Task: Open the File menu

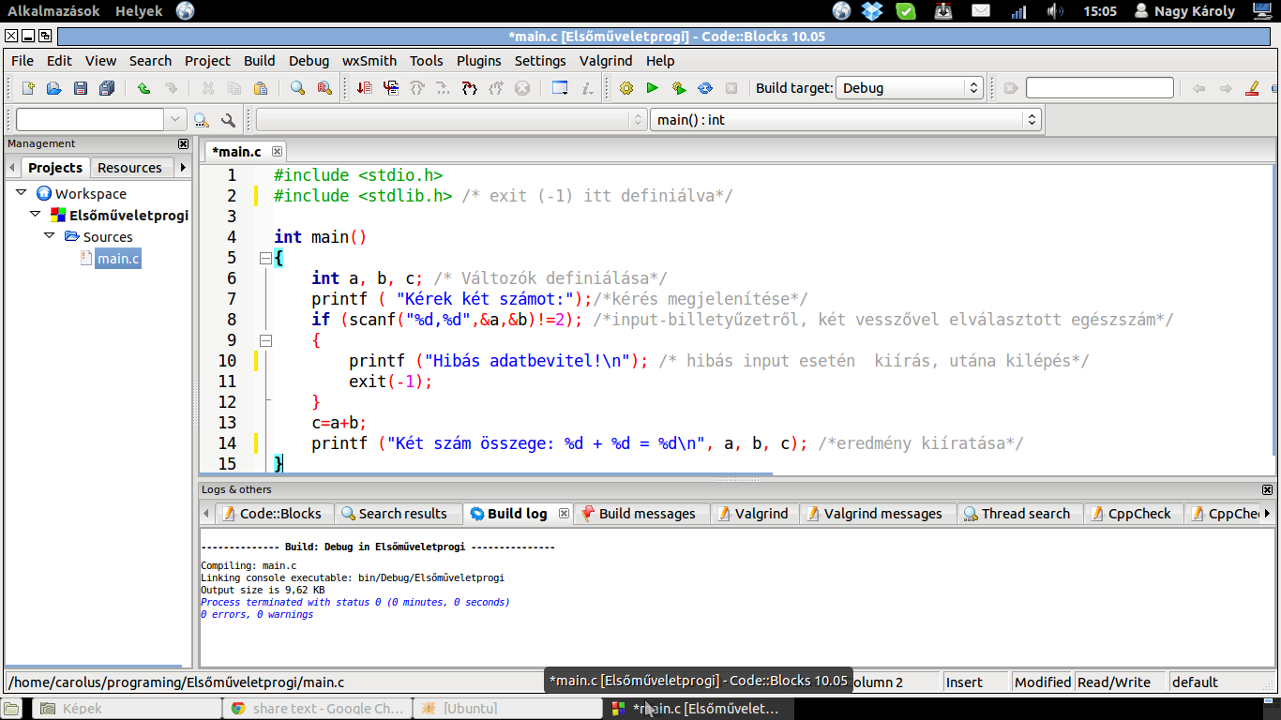Action: pyautogui.click(x=23, y=60)
